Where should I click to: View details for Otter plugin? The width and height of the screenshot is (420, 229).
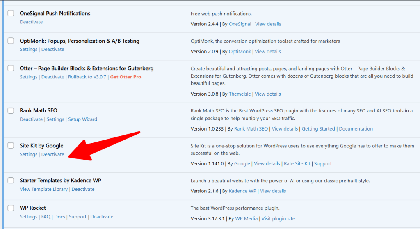tap(268, 94)
